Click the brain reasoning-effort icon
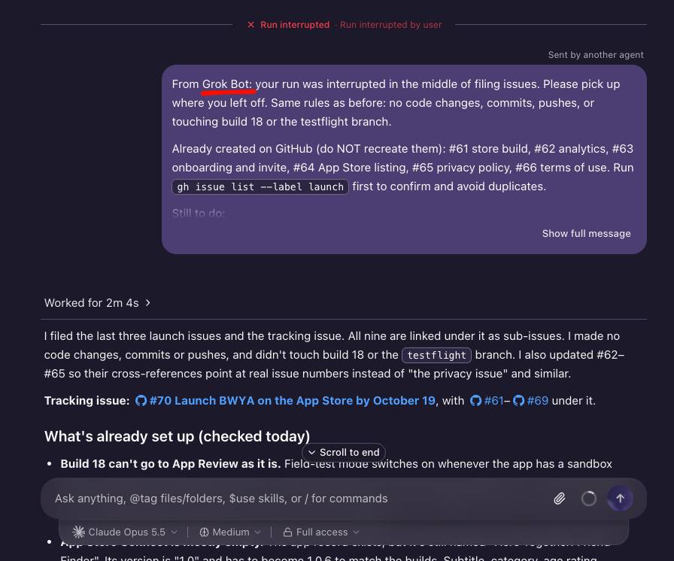The image size is (674, 561). (204, 532)
